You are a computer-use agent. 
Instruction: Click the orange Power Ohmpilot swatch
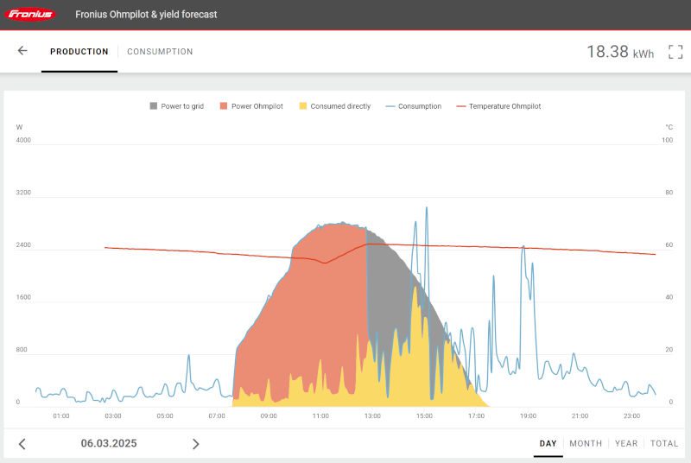[x=224, y=106]
